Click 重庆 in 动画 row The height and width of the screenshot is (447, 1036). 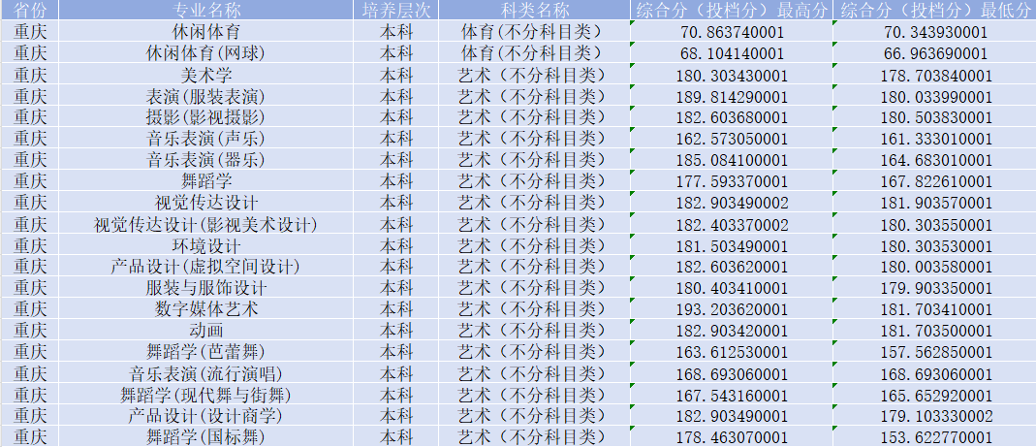[x=30, y=331]
